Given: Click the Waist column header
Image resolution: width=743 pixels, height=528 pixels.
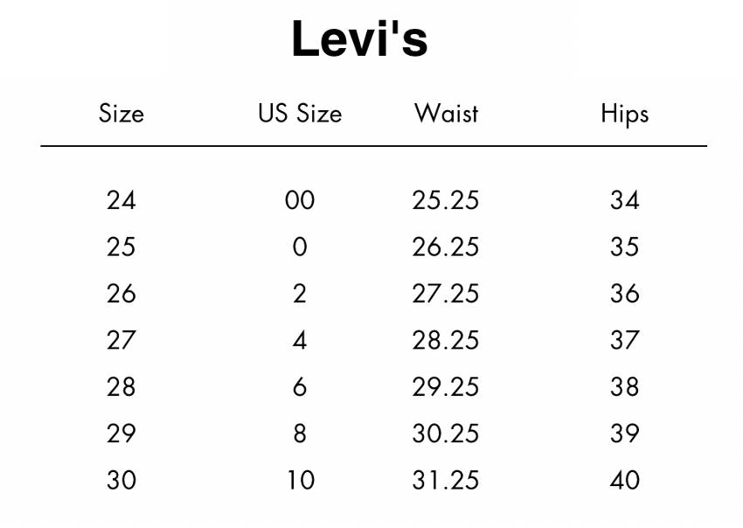Looking at the screenshot, I should click(446, 114).
